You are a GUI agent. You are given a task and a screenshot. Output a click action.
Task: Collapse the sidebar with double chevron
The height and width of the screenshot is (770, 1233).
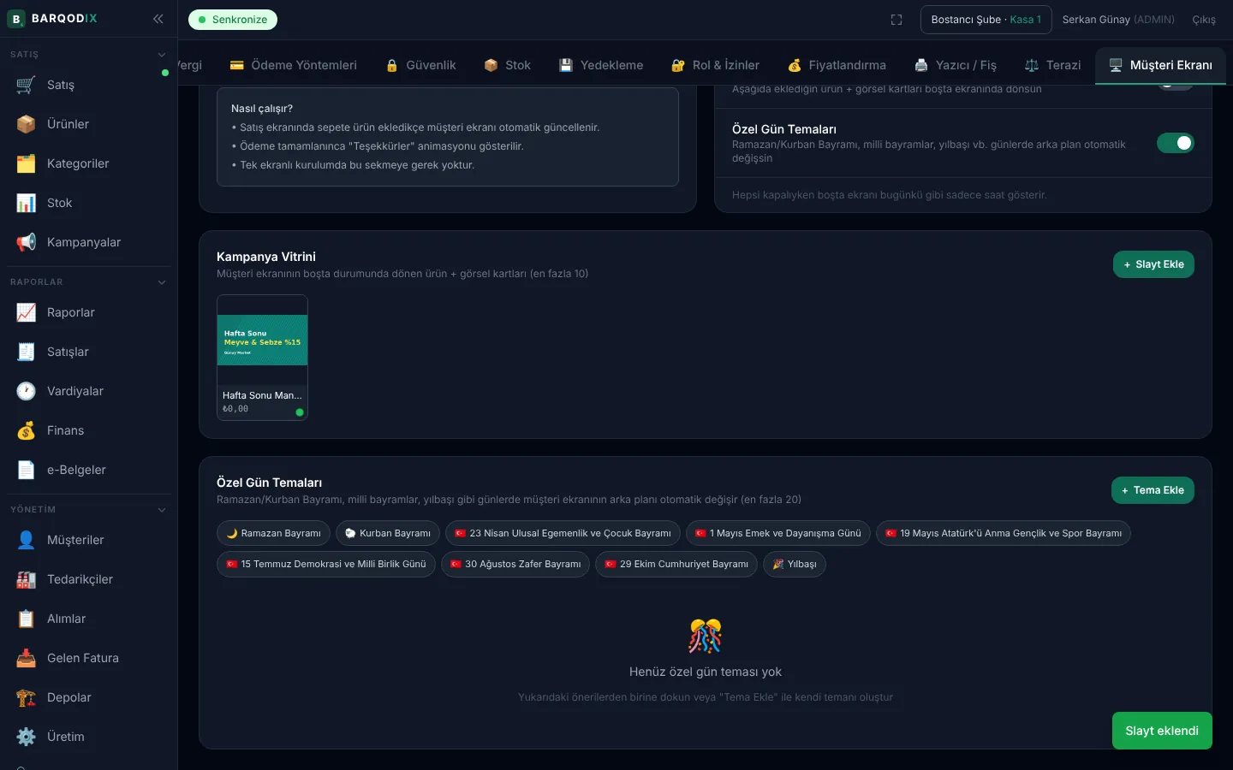tap(158, 18)
